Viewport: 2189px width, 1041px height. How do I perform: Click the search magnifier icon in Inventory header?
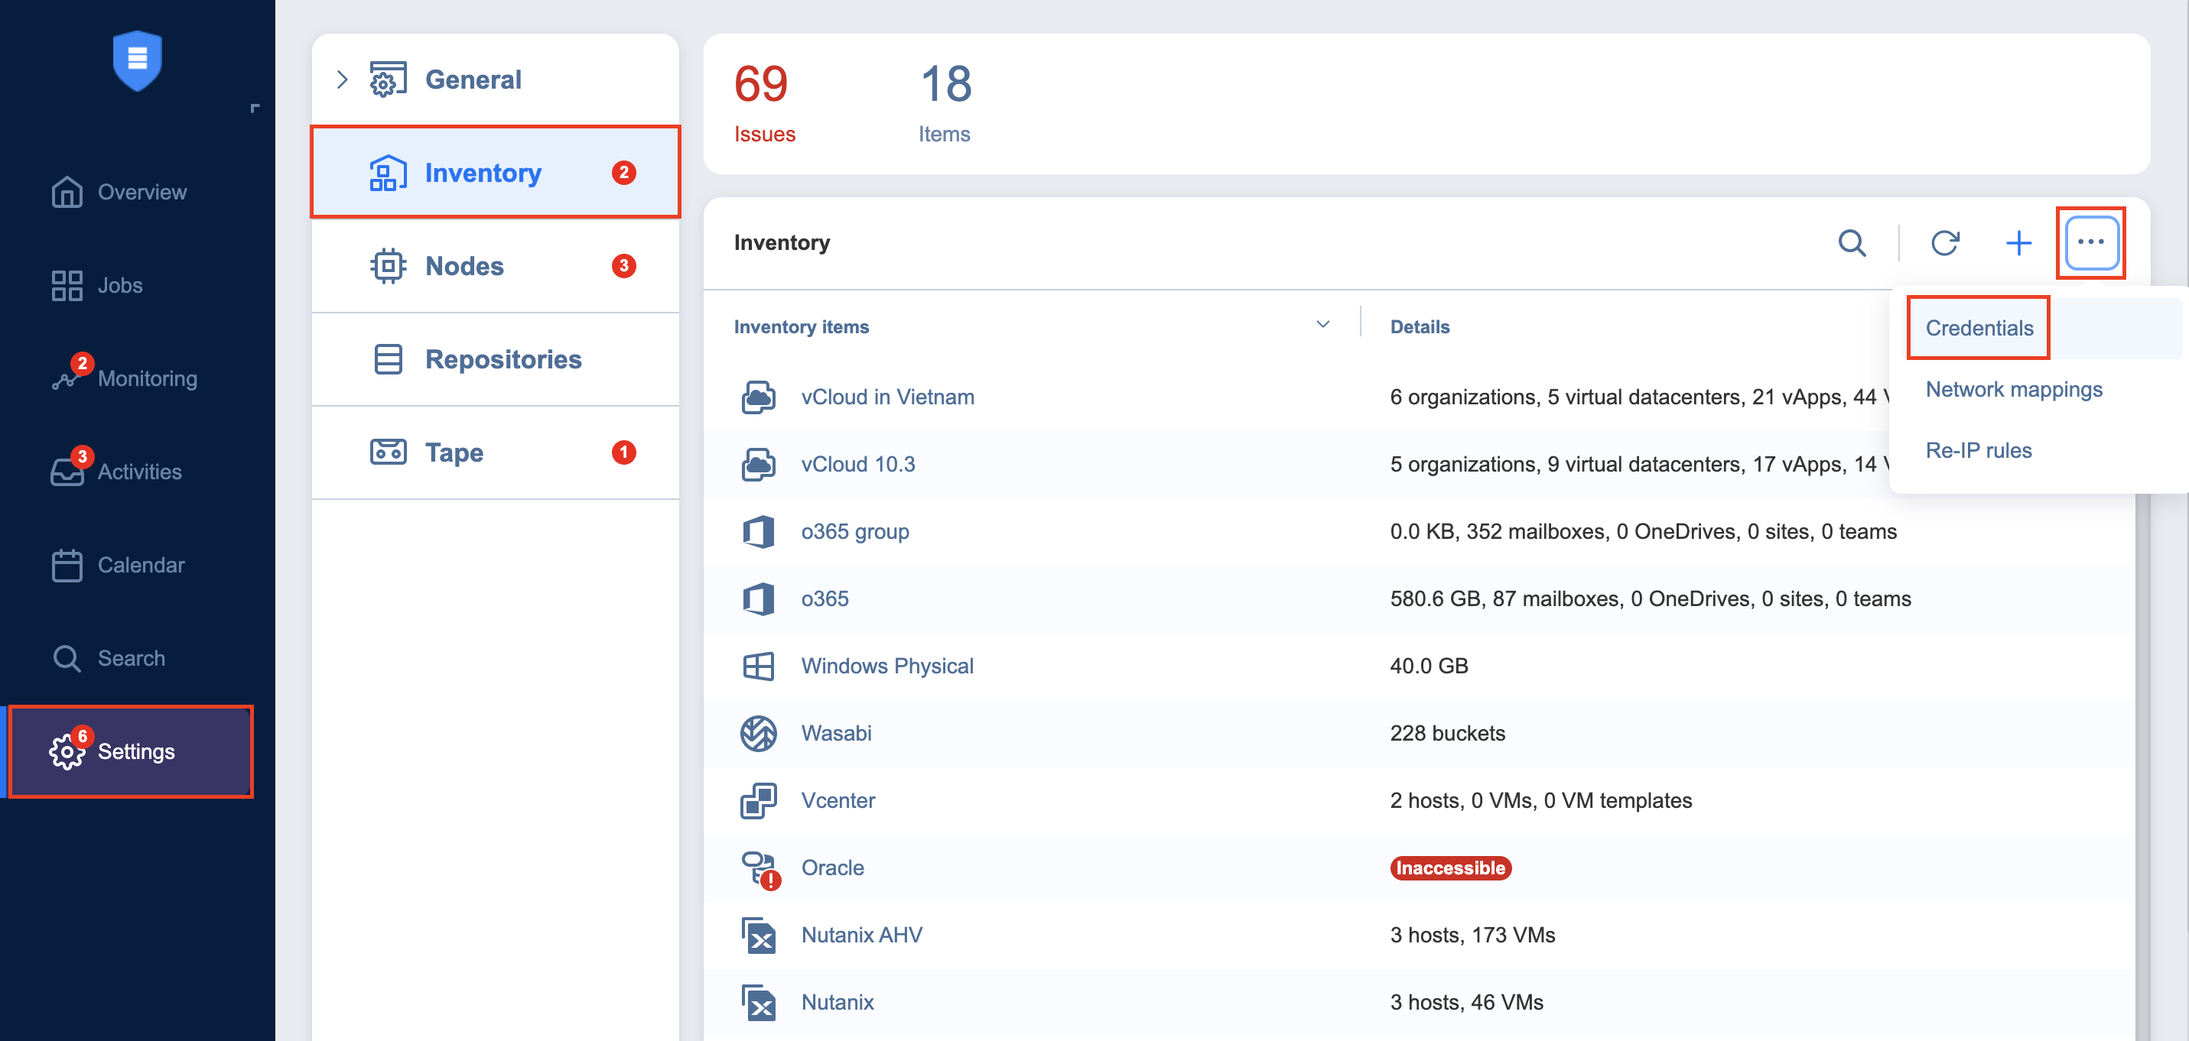[x=1852, y=243]
